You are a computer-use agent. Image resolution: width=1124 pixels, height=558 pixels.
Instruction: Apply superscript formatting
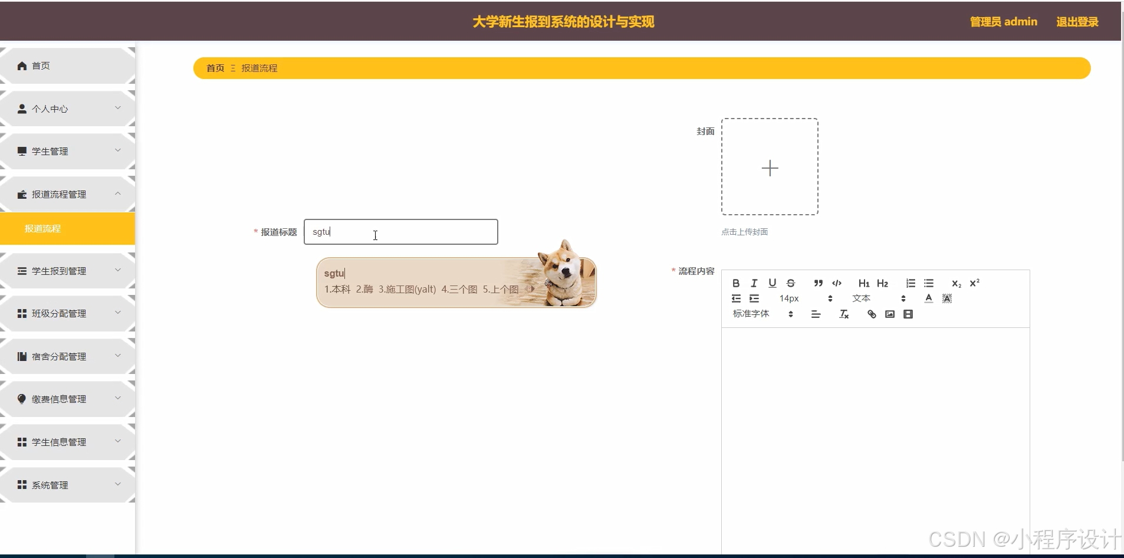[x=975, y=283]
